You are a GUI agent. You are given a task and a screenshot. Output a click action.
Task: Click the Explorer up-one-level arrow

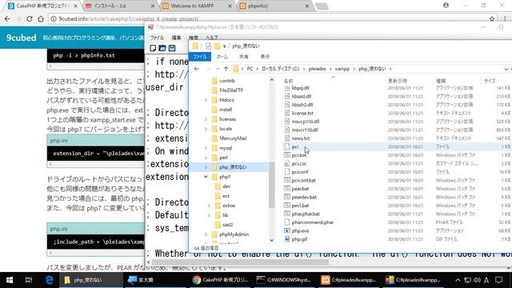(226, 69)
